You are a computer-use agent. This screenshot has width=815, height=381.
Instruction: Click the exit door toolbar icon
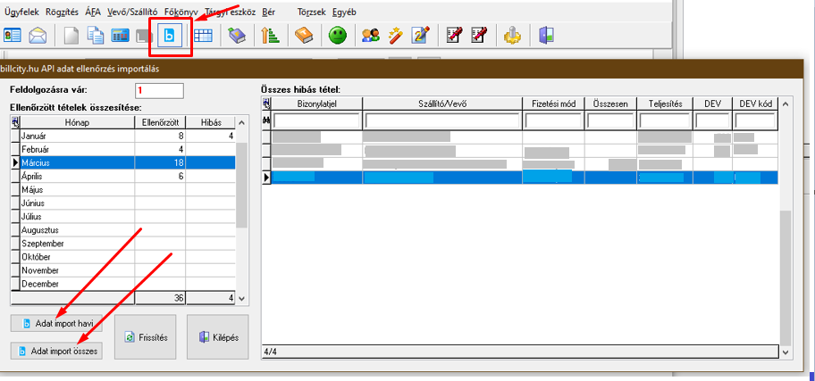pyautogui.click(x=547, y=37)
